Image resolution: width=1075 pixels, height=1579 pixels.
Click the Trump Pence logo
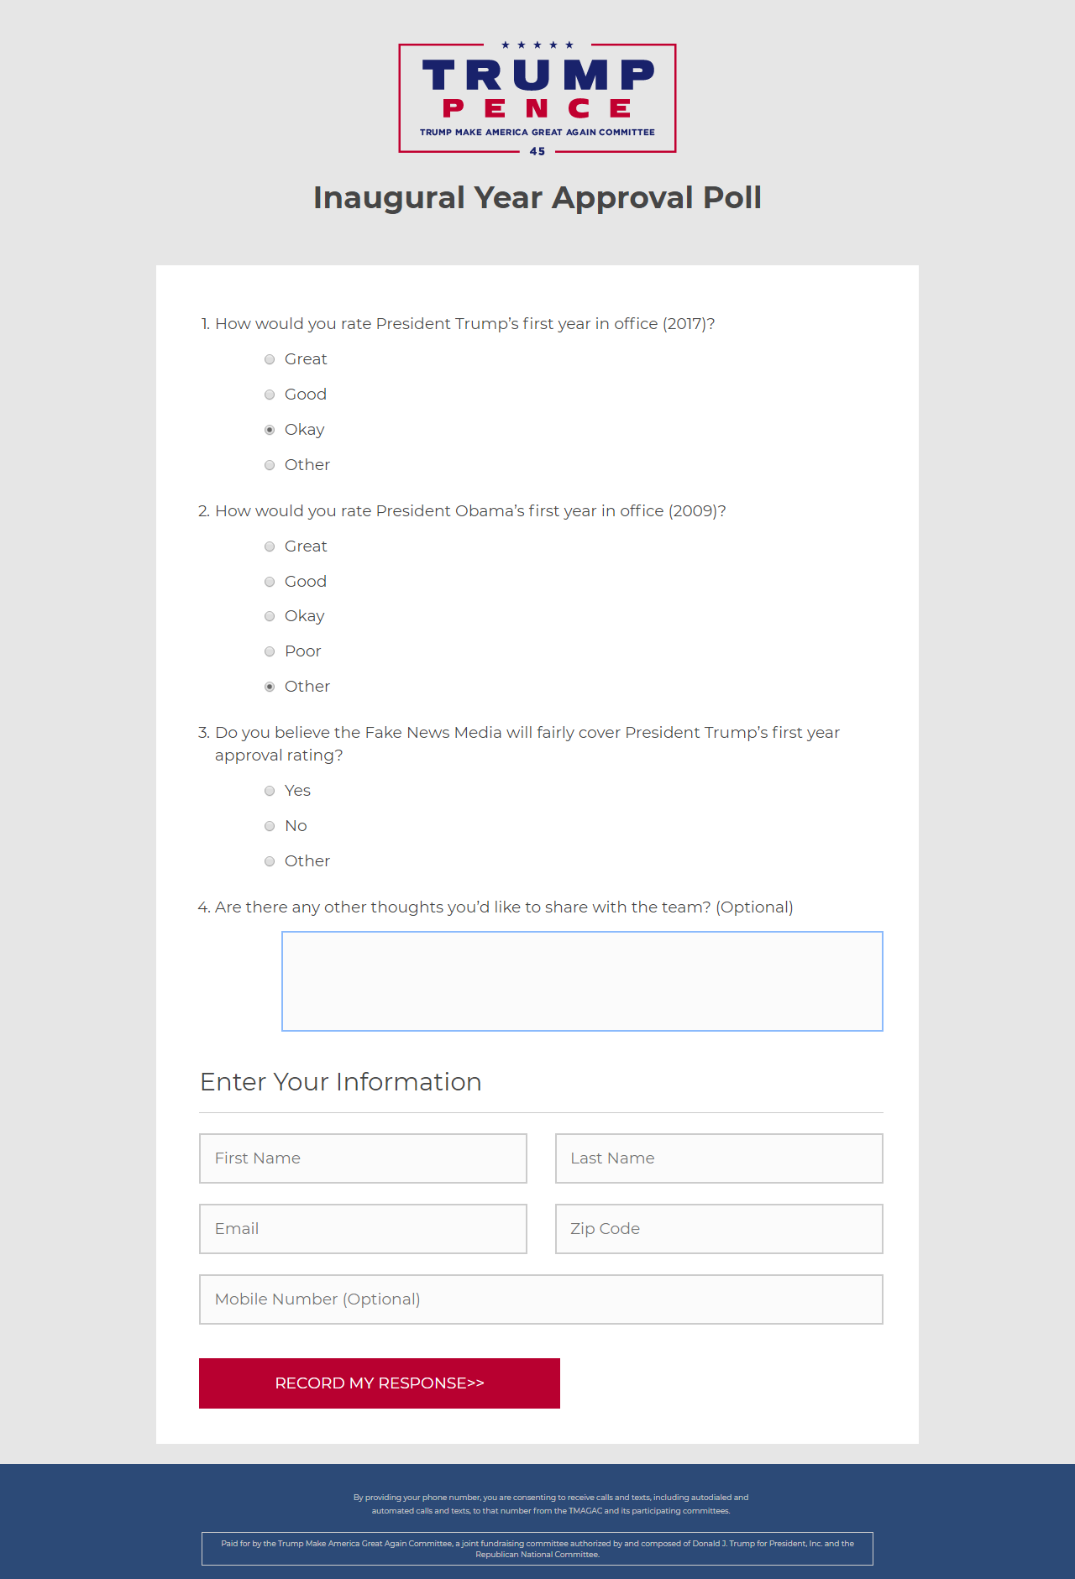click(x=537, y=98)
